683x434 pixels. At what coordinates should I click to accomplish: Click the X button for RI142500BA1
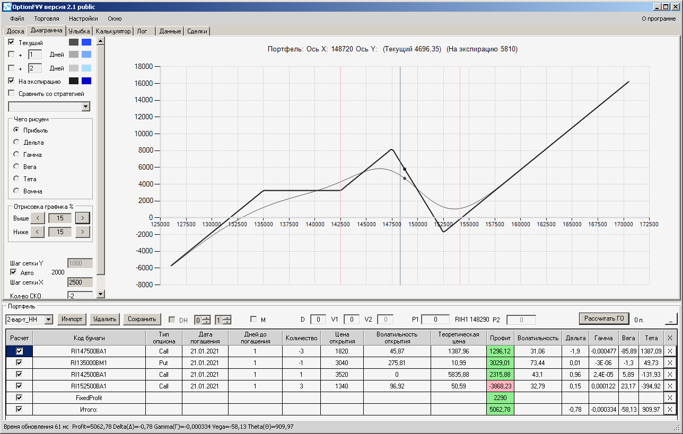tap(670, 374)
